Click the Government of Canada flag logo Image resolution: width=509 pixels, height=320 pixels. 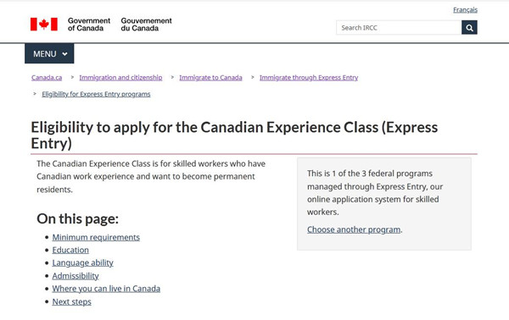click(x=44, y=25)
